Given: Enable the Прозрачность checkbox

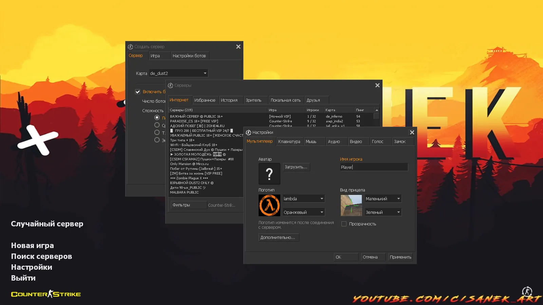Looking at the screenshot, I should click(x=344, y=224).
